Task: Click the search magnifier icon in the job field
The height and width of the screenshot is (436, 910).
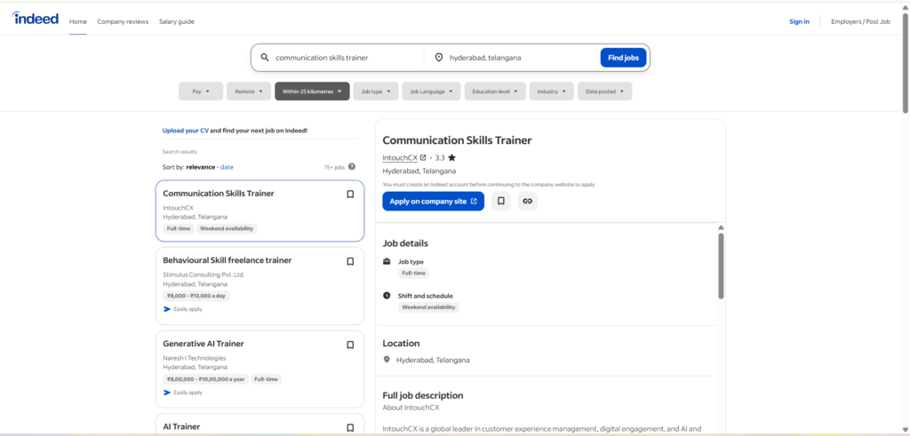Action: click(x=265, y=58)
